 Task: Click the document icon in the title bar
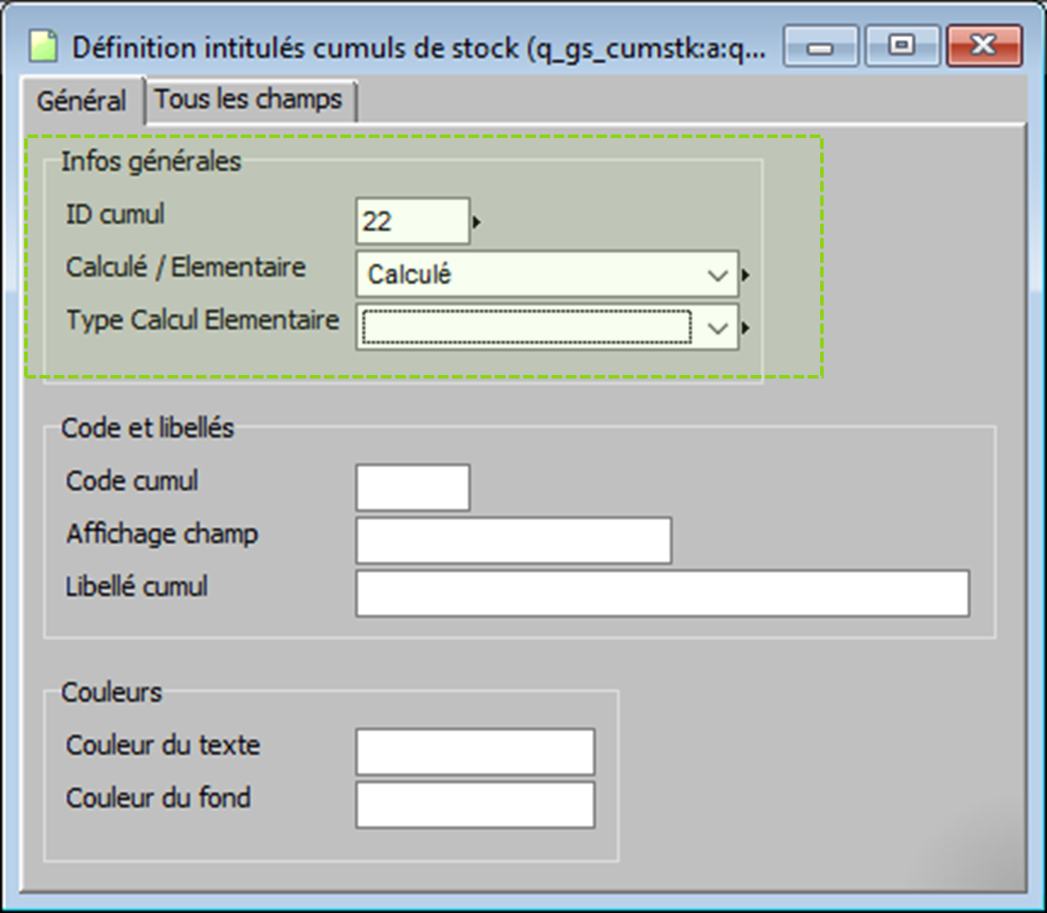[43, 47]
